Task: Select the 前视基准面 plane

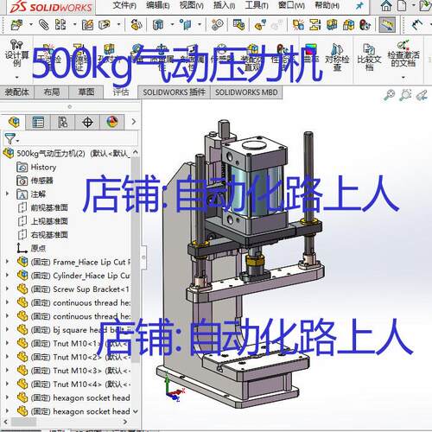Action: [42, 207]
